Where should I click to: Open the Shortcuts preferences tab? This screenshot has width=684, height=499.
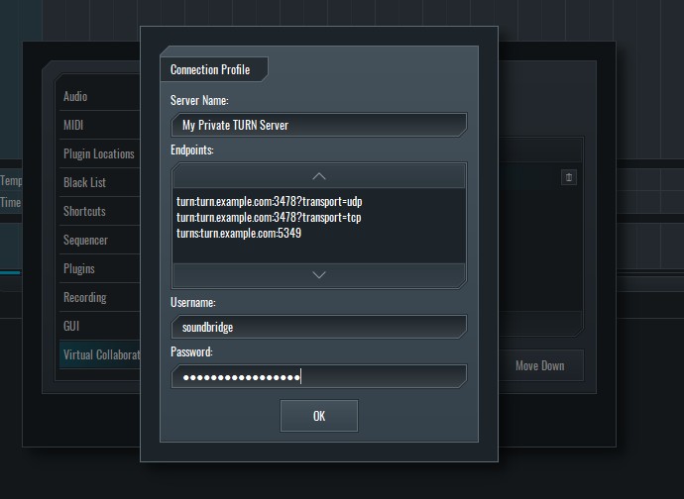(x=99, y=211)
